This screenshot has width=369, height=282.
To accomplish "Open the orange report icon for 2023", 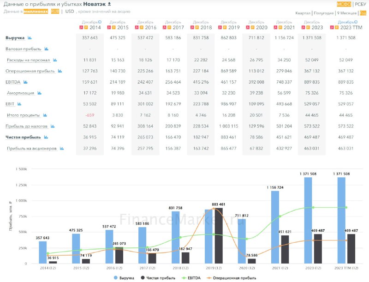I will click(x=308, y=28).
